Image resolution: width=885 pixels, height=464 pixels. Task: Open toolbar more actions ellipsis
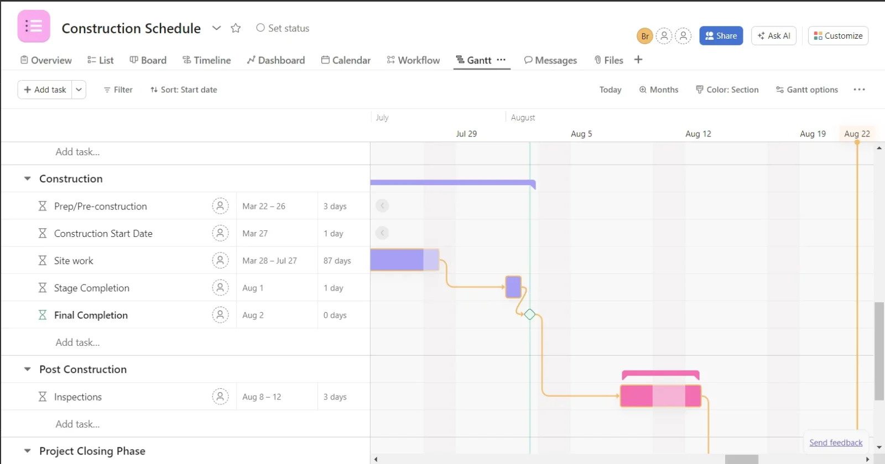859,89
